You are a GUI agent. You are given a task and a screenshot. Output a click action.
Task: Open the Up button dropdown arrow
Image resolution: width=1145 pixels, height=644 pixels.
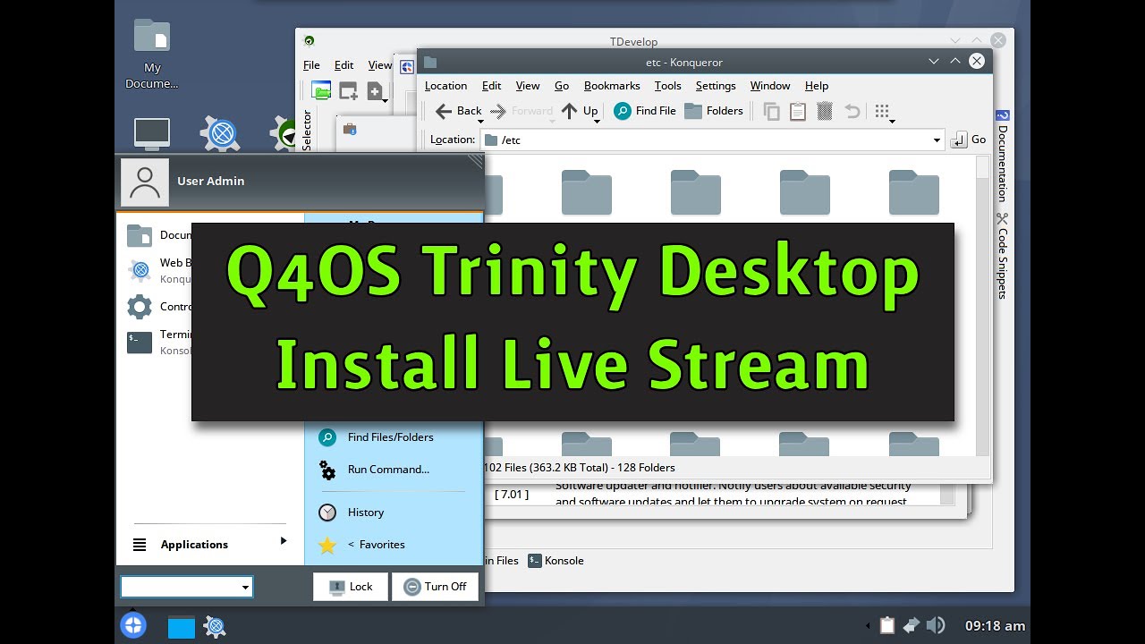point(597,121)
